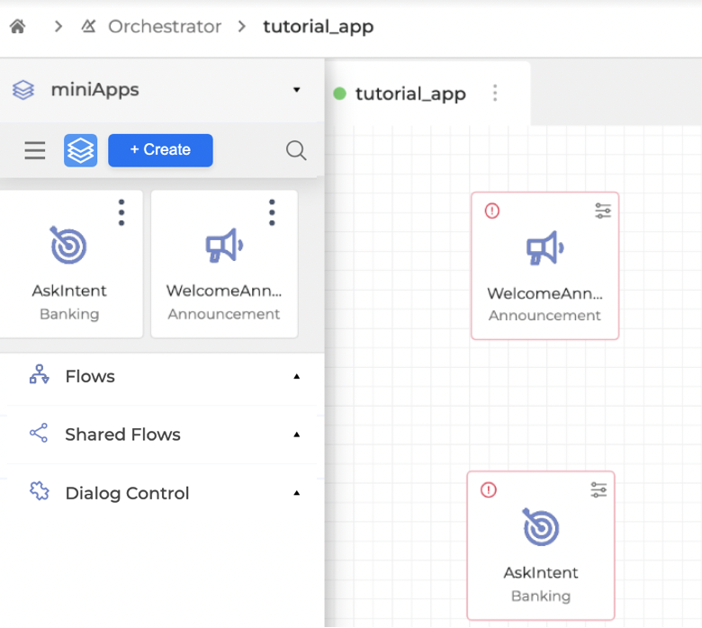Open three-dot menu on WelcomeAnn sidebar card
The image size is (702, 628).
[x=272, y=212]
